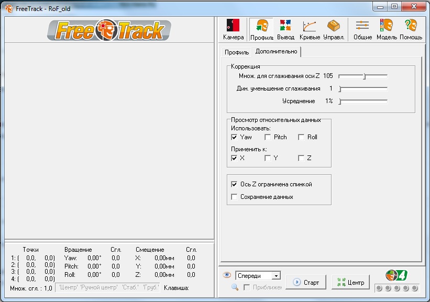Open the Управл. controls section
This screenshot has width=430, height=302.
(334, 30)
